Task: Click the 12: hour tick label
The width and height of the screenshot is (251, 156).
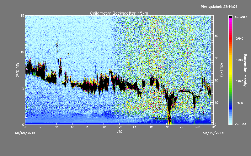Action: [120, 127]
